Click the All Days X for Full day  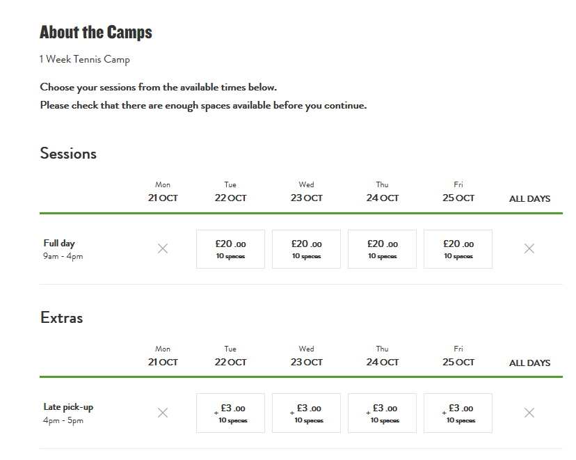529,248
